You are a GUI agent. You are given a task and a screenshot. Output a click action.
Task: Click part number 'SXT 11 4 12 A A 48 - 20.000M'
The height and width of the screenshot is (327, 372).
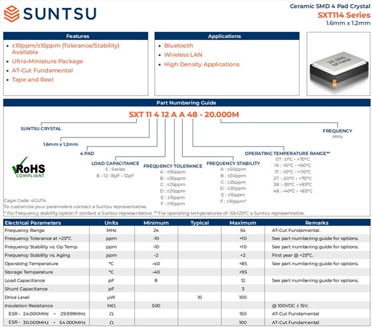(184, 114)
